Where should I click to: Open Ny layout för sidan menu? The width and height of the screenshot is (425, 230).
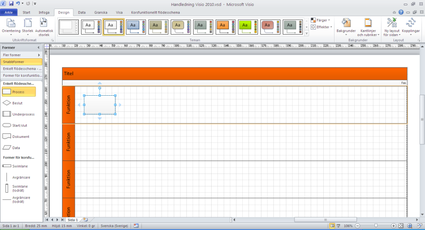pyautogui.click(x=392, y=27)
